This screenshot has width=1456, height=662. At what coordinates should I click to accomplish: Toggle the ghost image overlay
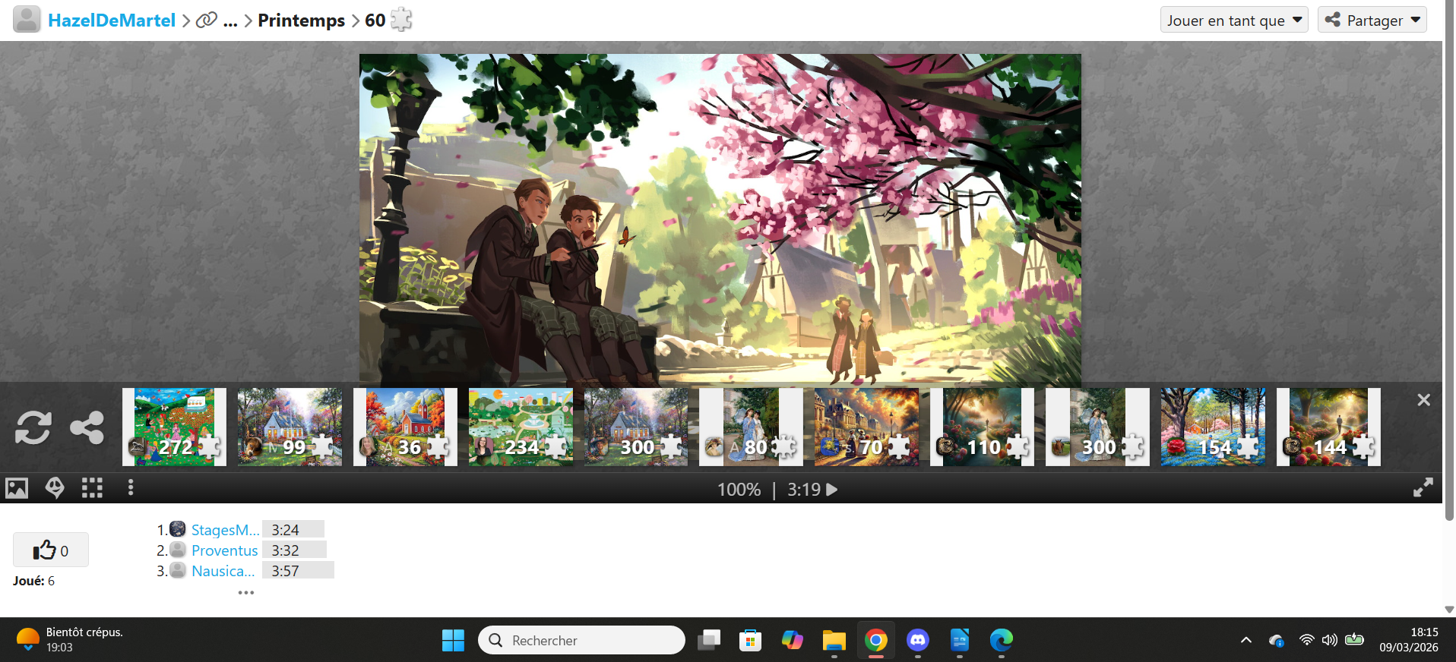pos(55,488)
